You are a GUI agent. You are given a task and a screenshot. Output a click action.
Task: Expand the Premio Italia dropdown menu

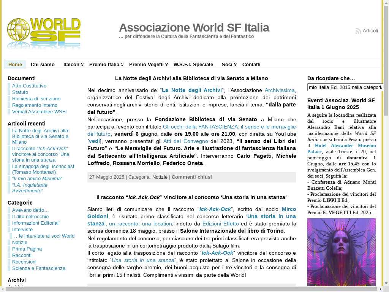tap(106, 65)
